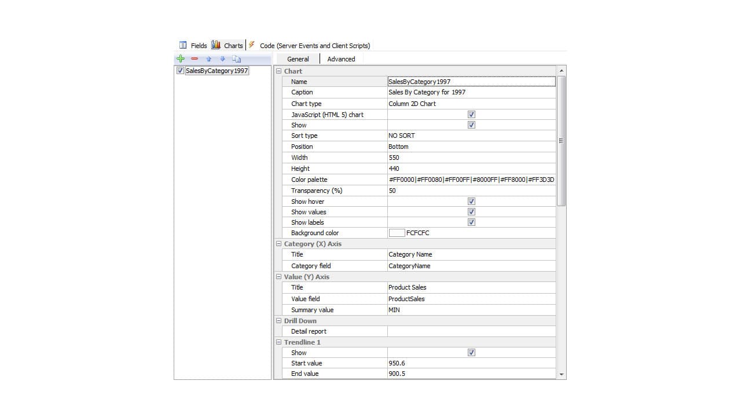Add a new chart with the green plus icon

[x=181, y=58]
